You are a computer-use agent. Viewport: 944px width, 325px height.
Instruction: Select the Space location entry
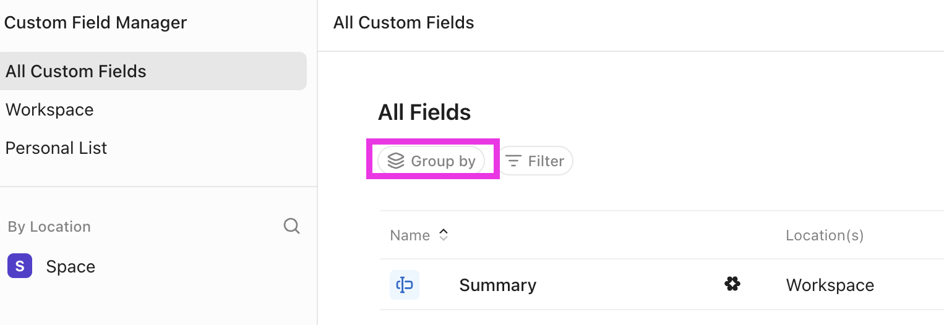(x=71, y=267)
